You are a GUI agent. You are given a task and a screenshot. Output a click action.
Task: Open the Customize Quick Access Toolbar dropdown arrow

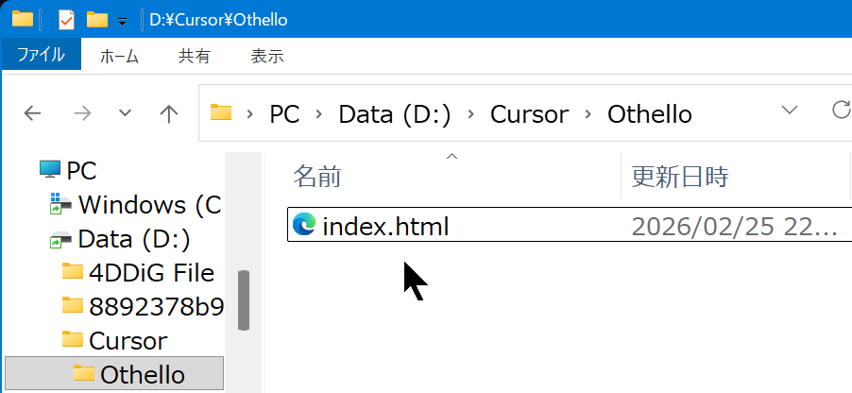(122, 22)
